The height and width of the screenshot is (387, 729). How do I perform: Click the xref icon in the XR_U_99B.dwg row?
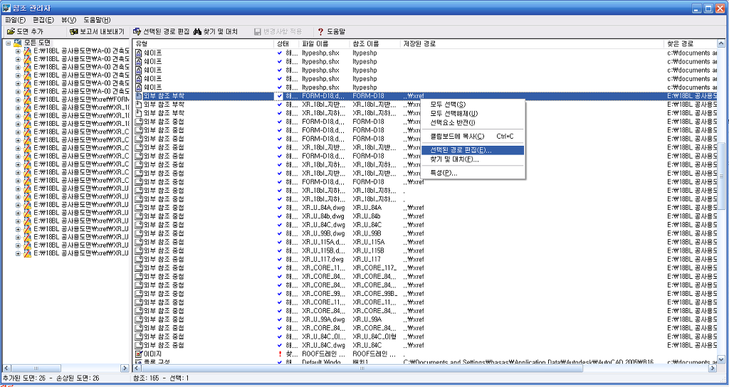[139, 233]
